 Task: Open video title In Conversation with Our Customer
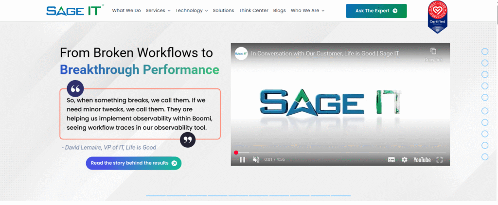325,53
